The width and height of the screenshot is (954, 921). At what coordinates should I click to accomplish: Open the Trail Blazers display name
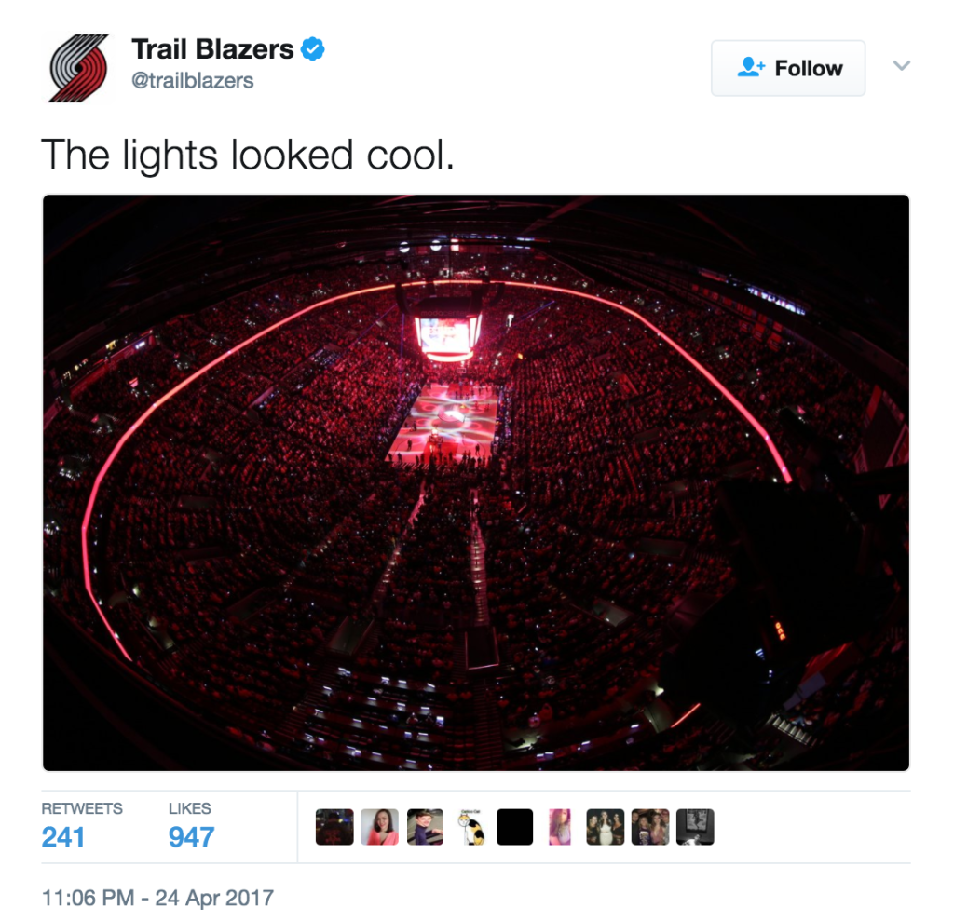coord(212,49)
